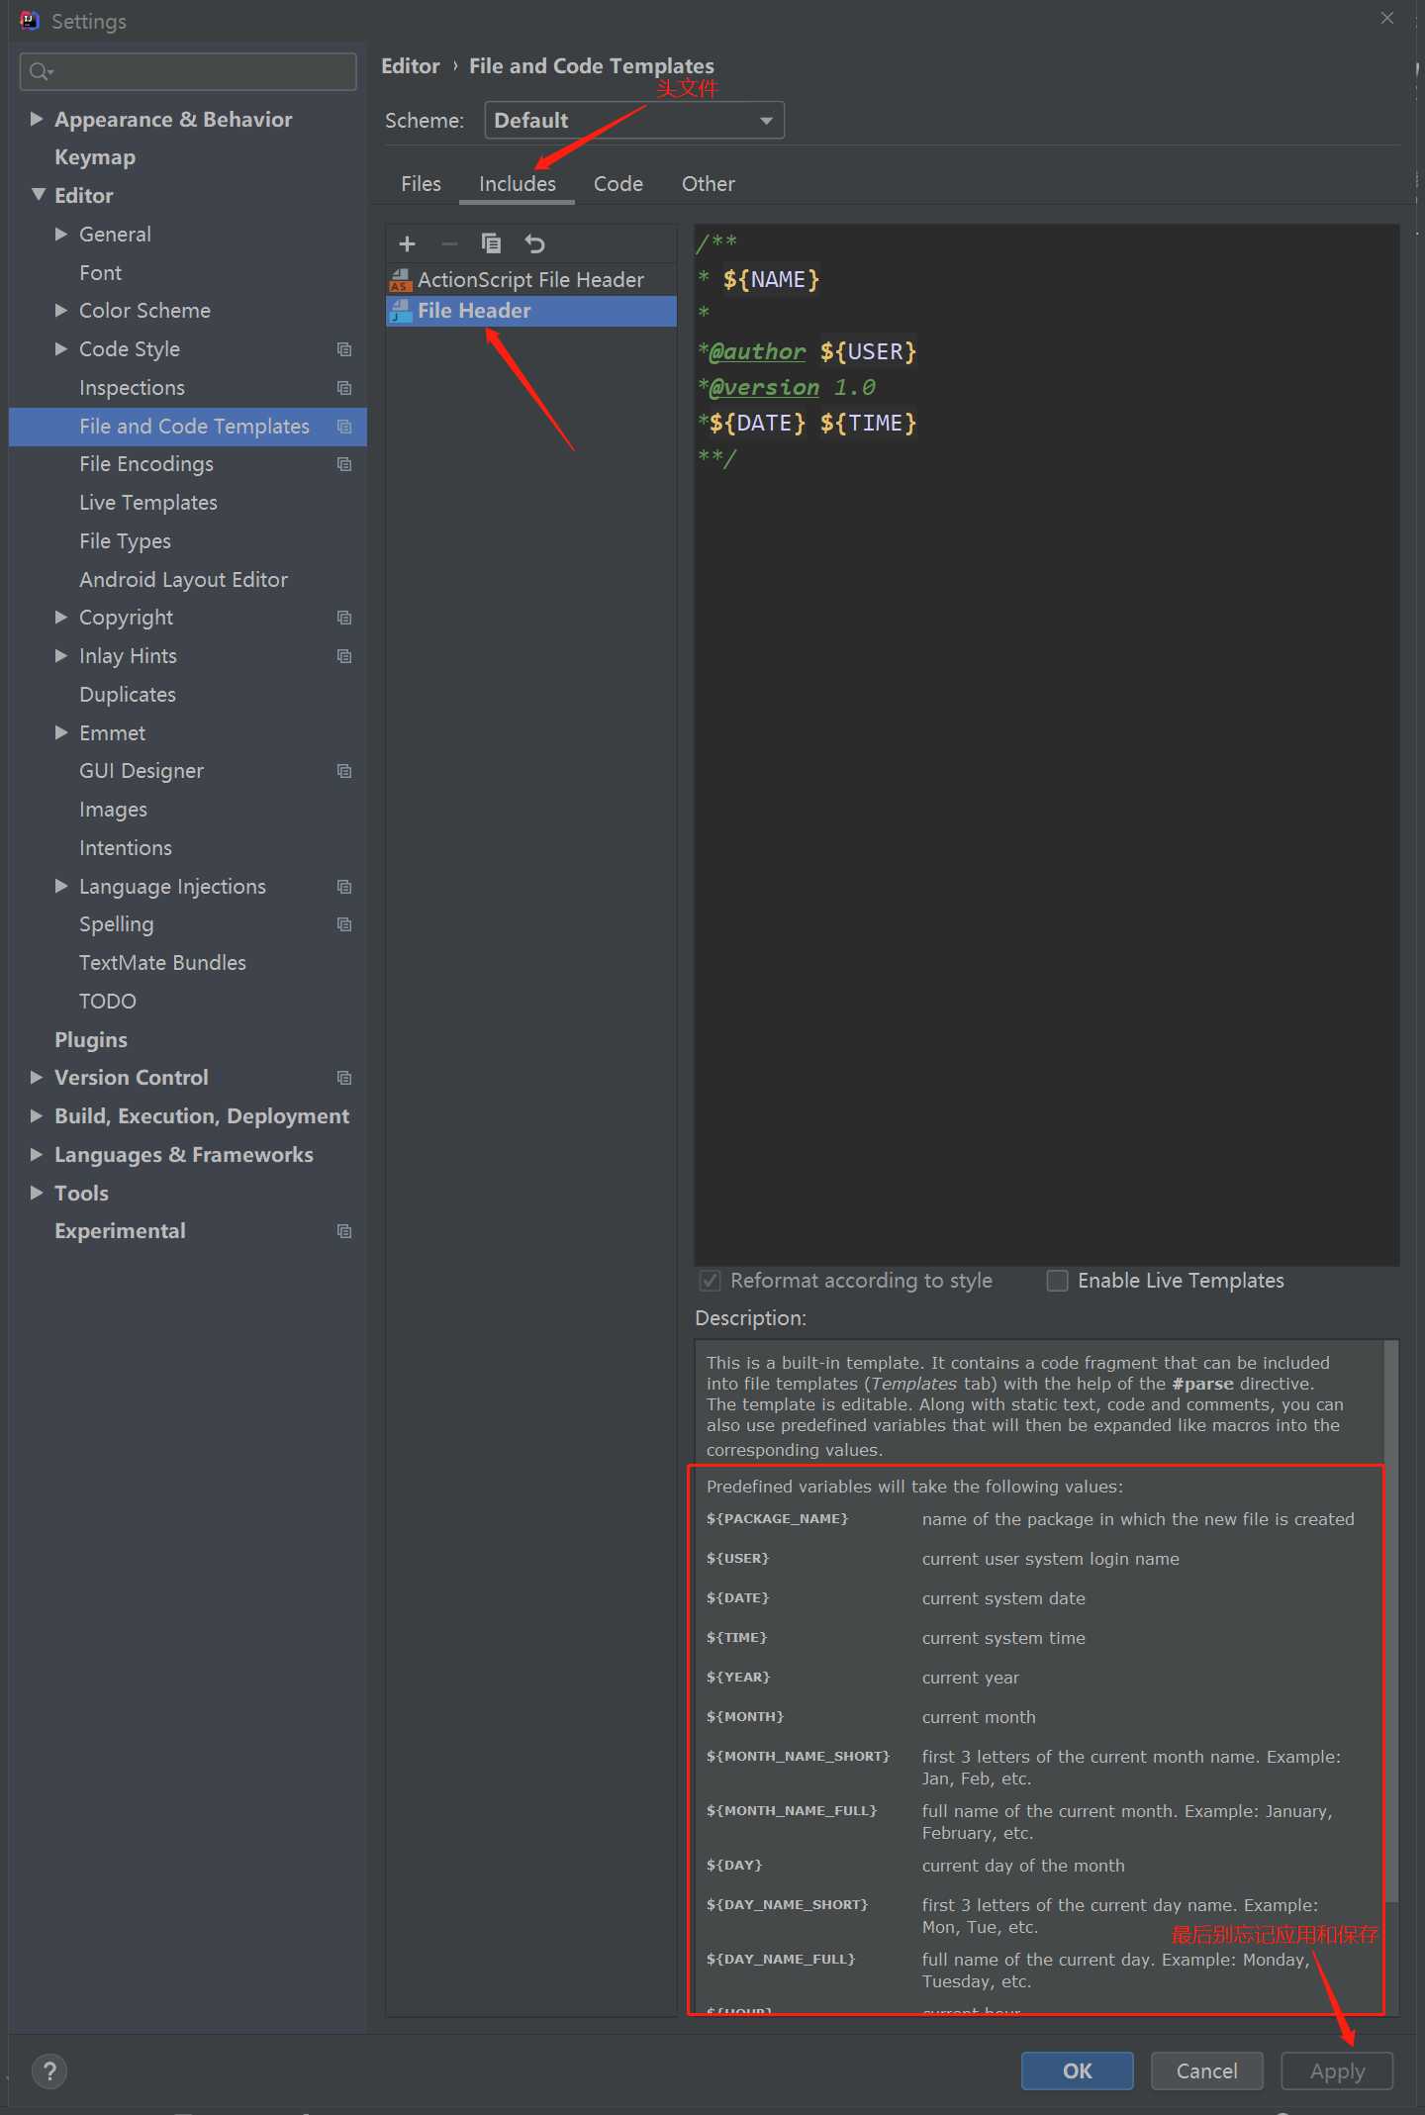Open the help question mark button
Screen dimensions: 1425x2115
(49, 2070)
